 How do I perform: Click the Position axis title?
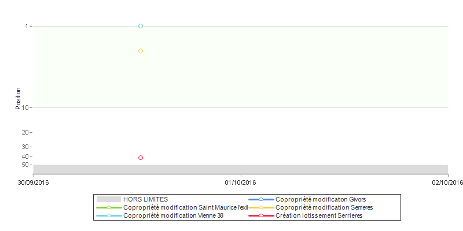coord(19,98)
